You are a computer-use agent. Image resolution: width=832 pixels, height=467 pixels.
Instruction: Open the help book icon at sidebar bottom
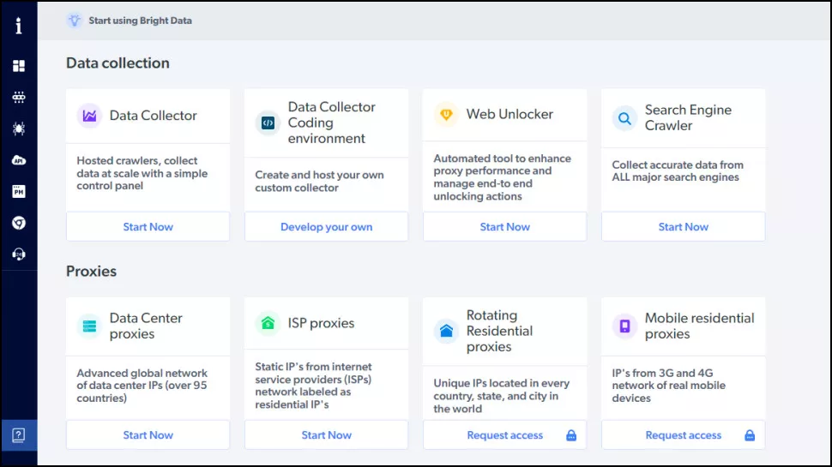click(19, 434)
